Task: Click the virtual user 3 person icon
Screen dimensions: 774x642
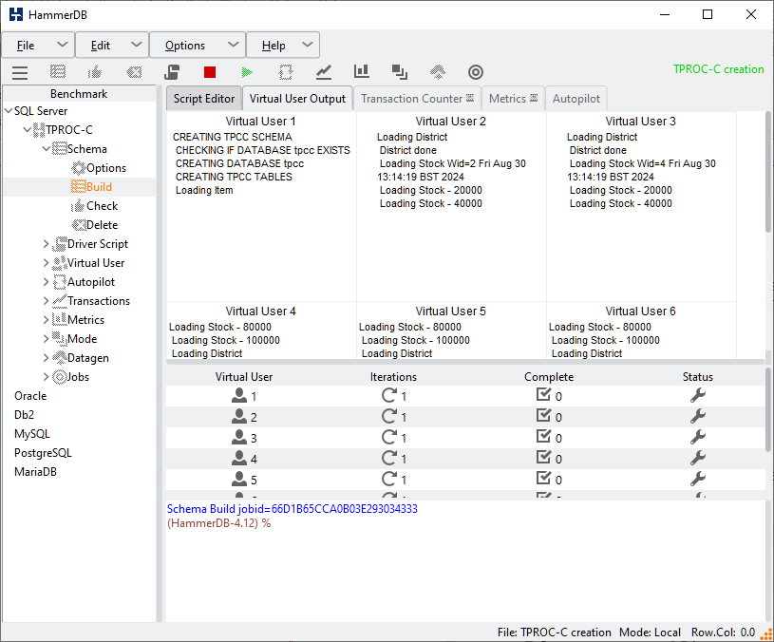Action: [x=239, y=437]
